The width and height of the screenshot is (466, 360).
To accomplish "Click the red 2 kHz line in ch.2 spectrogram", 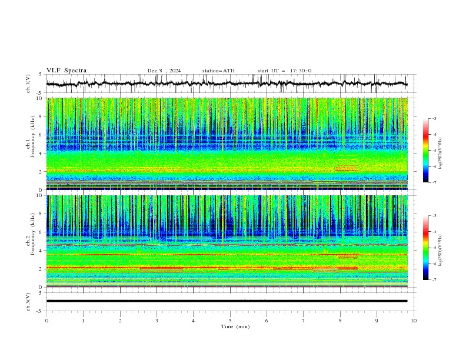I will tap(202, 268).
